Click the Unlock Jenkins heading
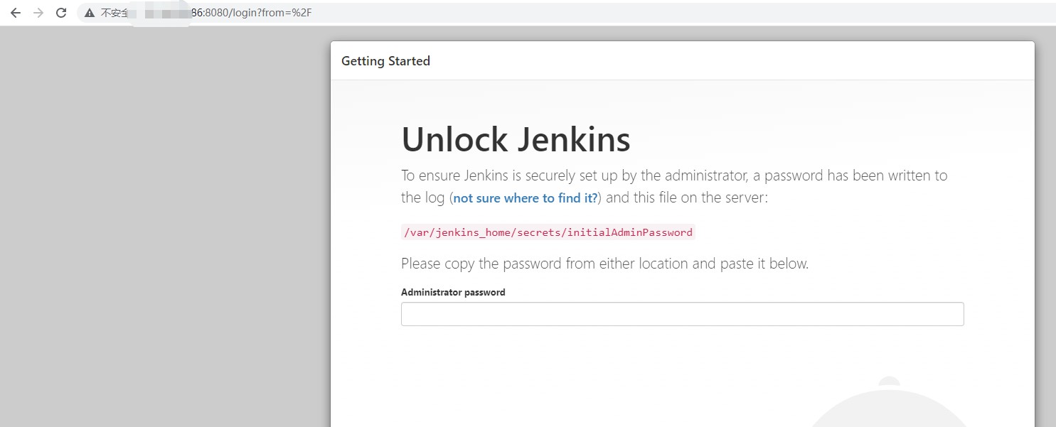This screenshot has height=427, width=1056. (516, 139)
